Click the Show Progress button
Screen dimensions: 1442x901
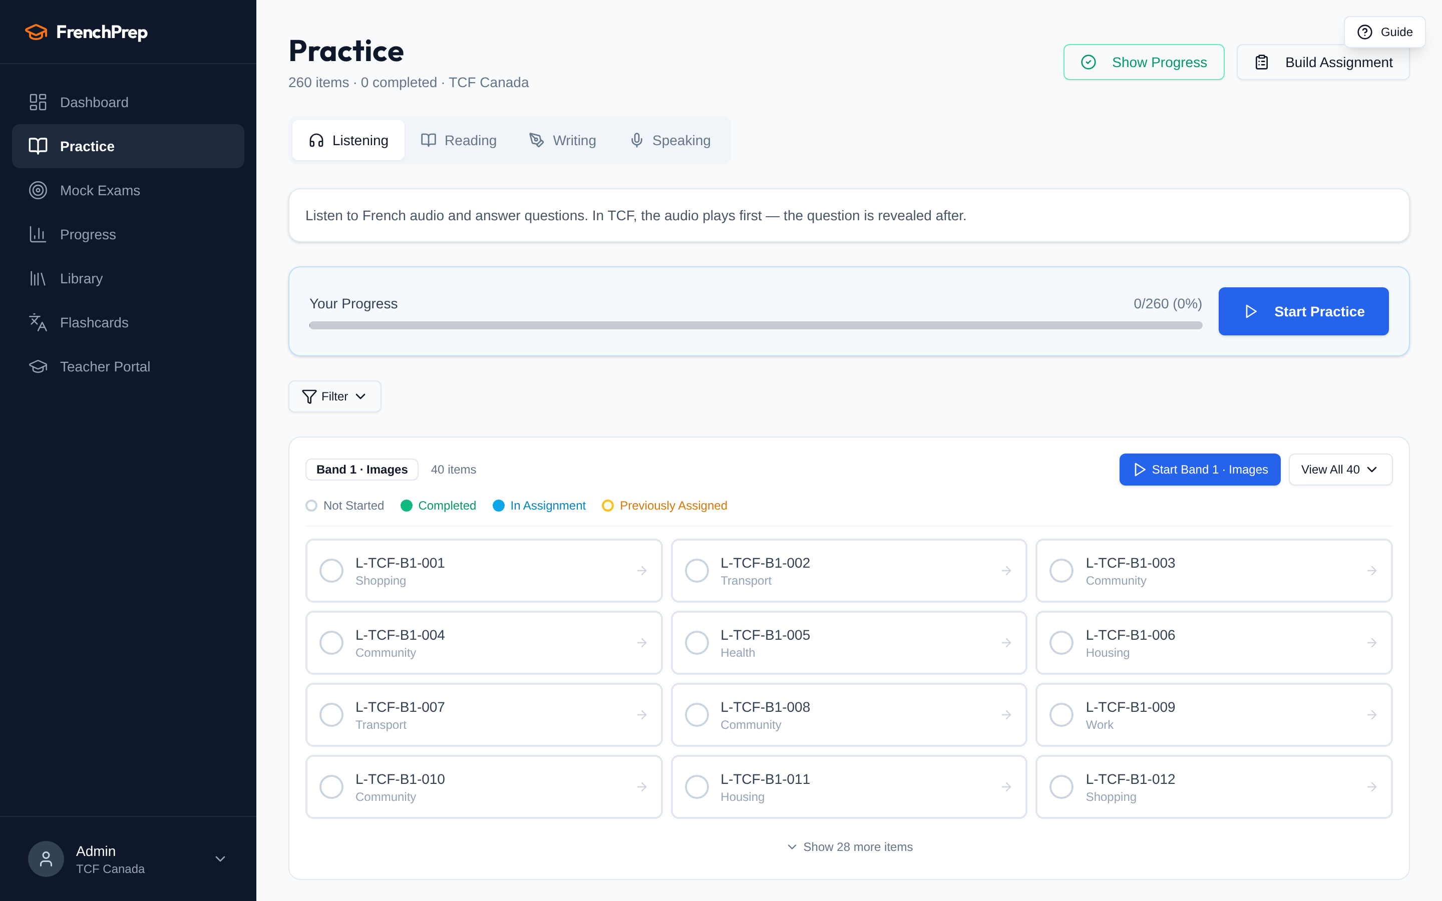[x=1144, y=62]
